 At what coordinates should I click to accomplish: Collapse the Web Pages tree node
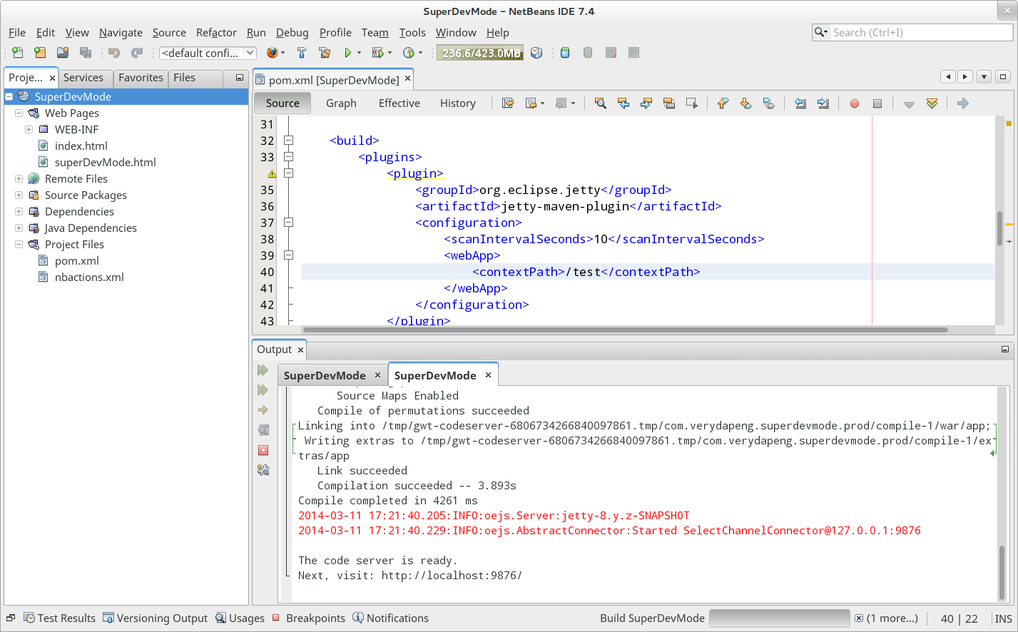19,113
